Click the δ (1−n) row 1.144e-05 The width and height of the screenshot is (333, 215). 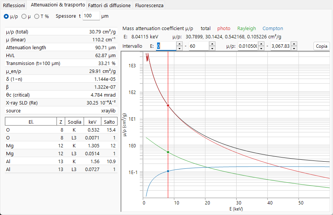(61, 79)
